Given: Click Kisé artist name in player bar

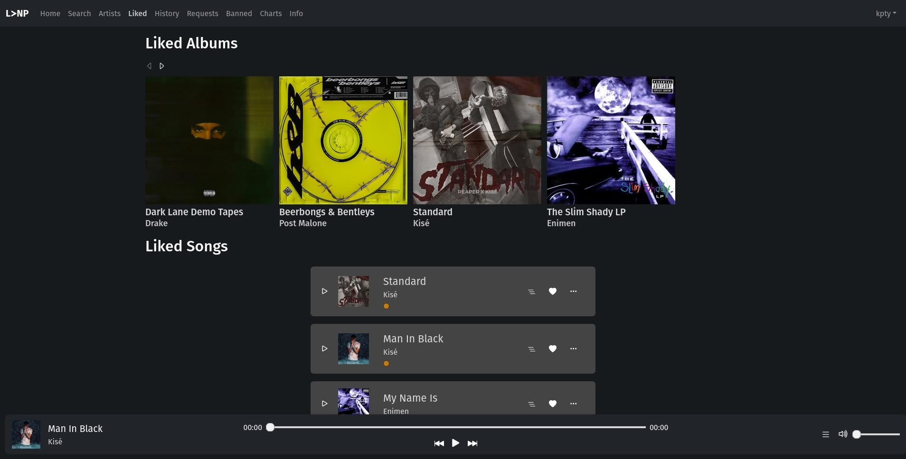Looking at the screenshot, I should click(55, 442).
